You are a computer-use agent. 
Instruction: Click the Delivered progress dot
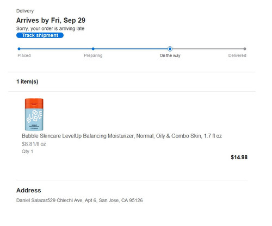(x=245, y=49)
